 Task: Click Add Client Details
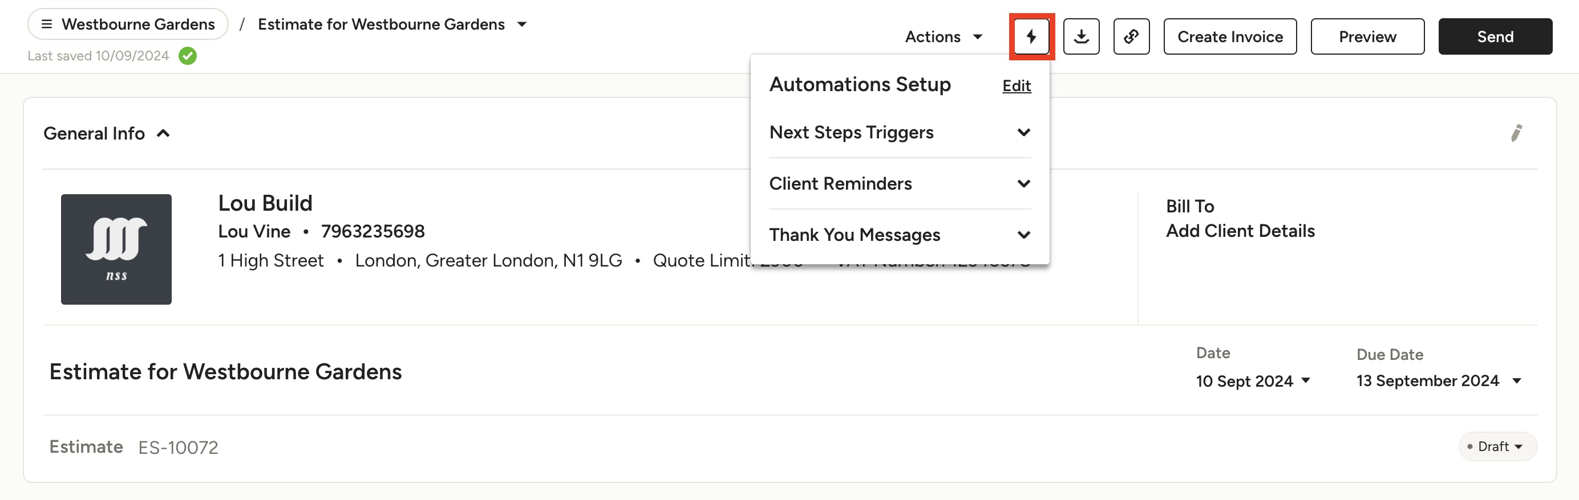(x=1241, y=231)
